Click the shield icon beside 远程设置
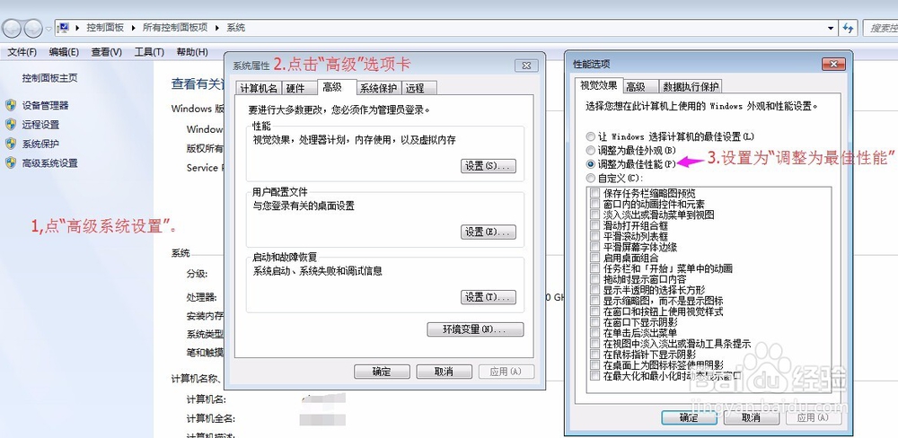Image resolution: width=898 pixels, height=438 pixels. 10,124
